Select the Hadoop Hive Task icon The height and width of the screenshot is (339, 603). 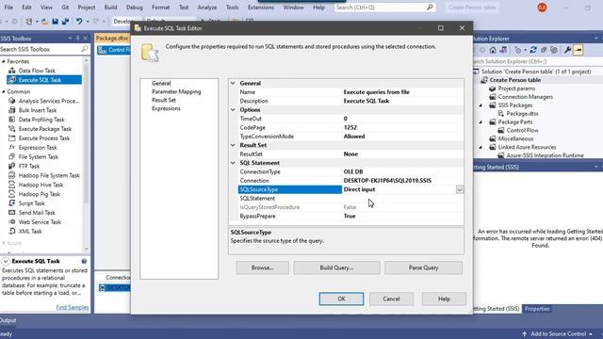pyautogui.click(x=12, y=185)
